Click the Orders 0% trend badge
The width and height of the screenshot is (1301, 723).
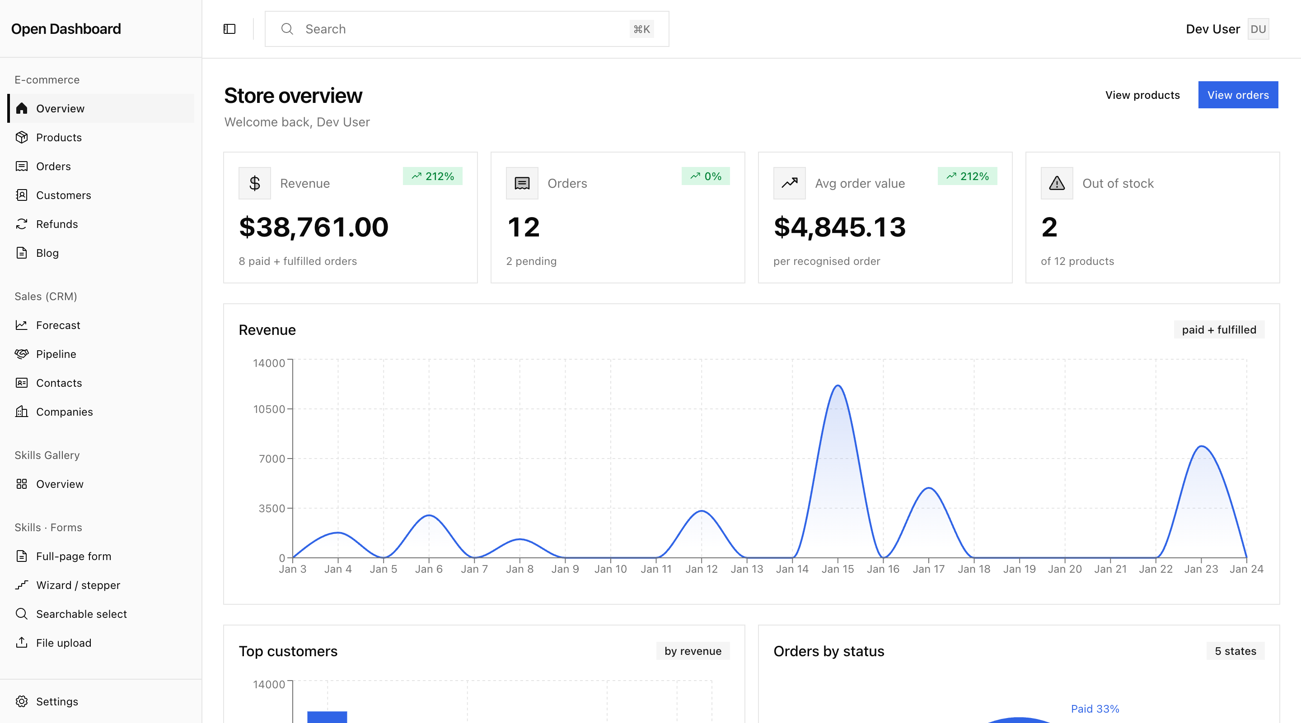tap(706, 176)
